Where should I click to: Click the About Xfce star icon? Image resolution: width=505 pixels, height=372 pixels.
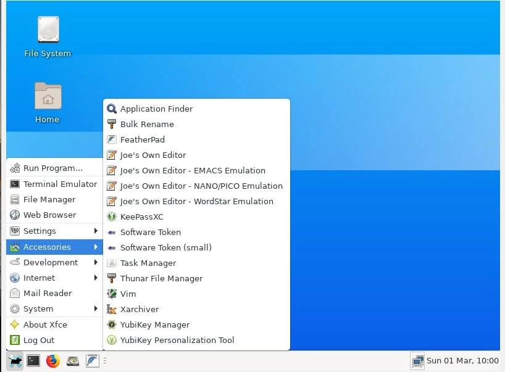point(15,324)
